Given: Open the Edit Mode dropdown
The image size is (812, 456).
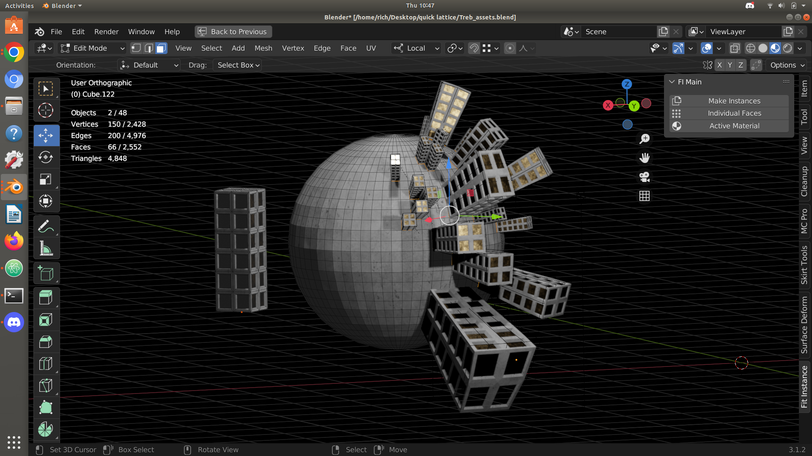Looking at the screenshot, I should (93, 48).
